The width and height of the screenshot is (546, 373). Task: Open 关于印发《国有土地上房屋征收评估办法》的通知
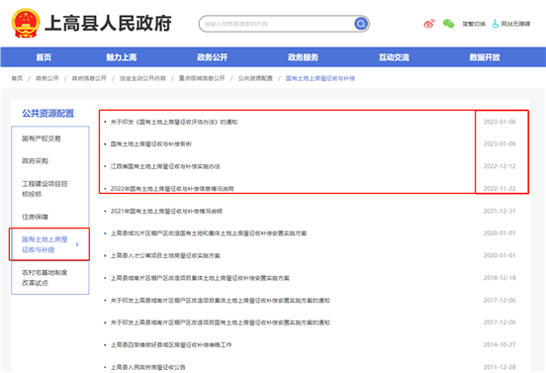point(174,122)
